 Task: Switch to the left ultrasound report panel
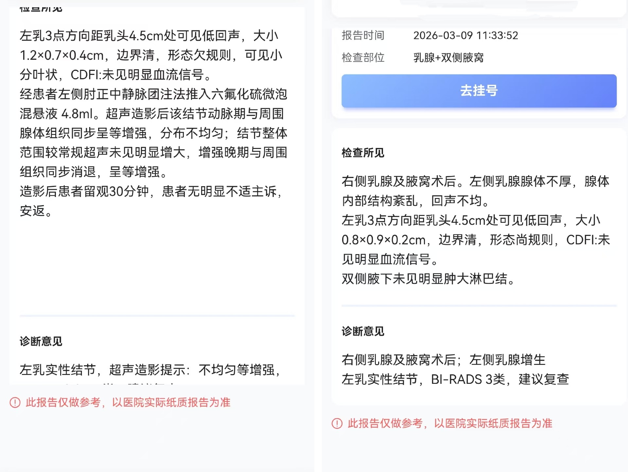tap(157, 196)
